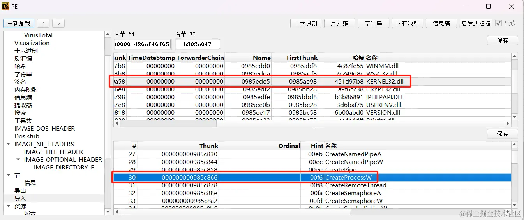Screen dimensions: 524x220
Task: Click the DIE app icon in title bar
Action: pyautogui.click(x=6, y=6)
